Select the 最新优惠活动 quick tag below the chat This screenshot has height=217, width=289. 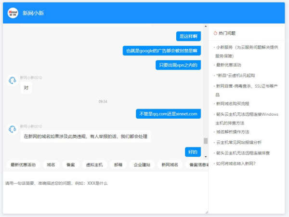pos(23,164)
